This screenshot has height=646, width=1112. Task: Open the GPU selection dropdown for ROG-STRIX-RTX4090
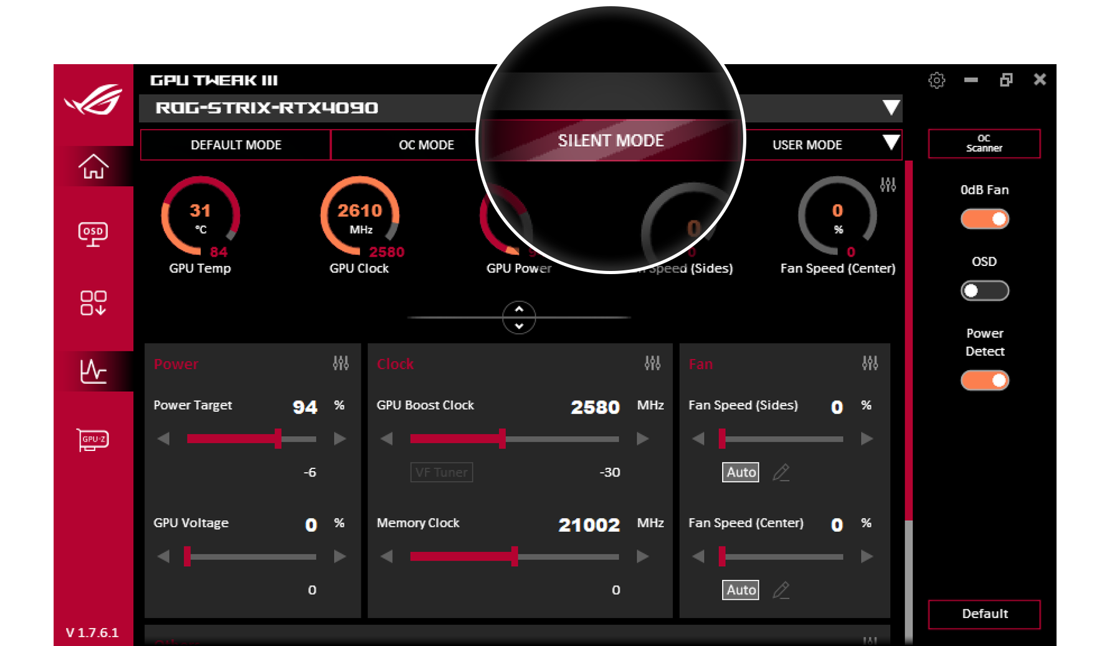tap(891, 108)
